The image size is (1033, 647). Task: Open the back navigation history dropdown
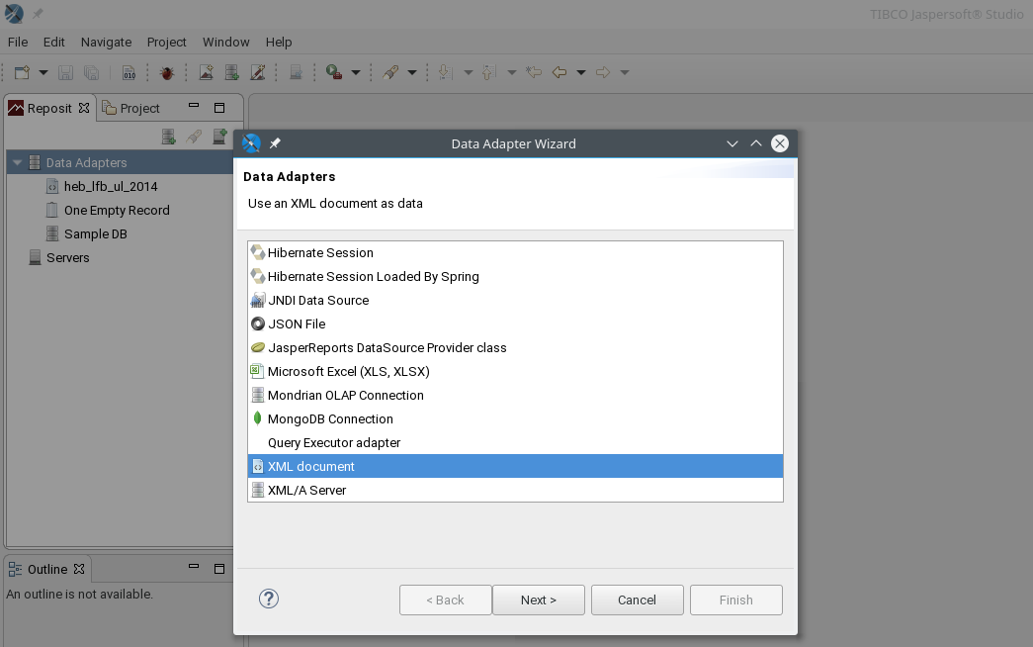(x=581, y=72)
